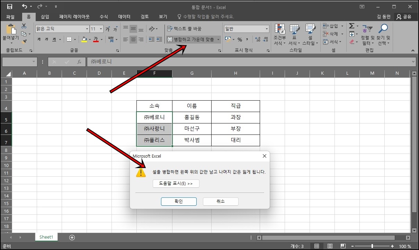Apply Percent style with the % icon
419x250 pixels.
click(240, 39)
